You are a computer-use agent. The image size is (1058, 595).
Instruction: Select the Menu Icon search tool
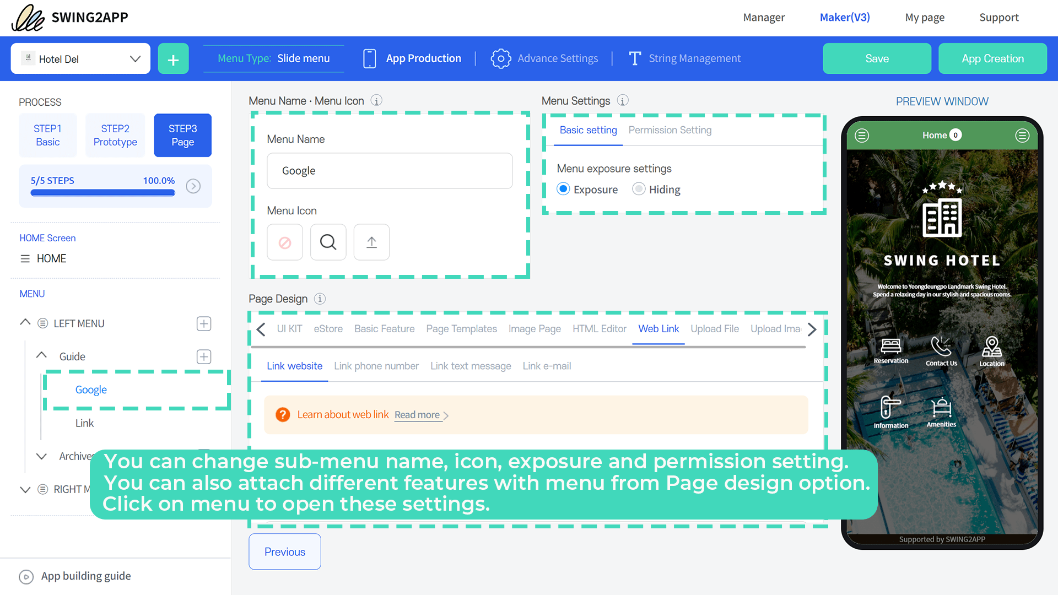click(328, 242)
